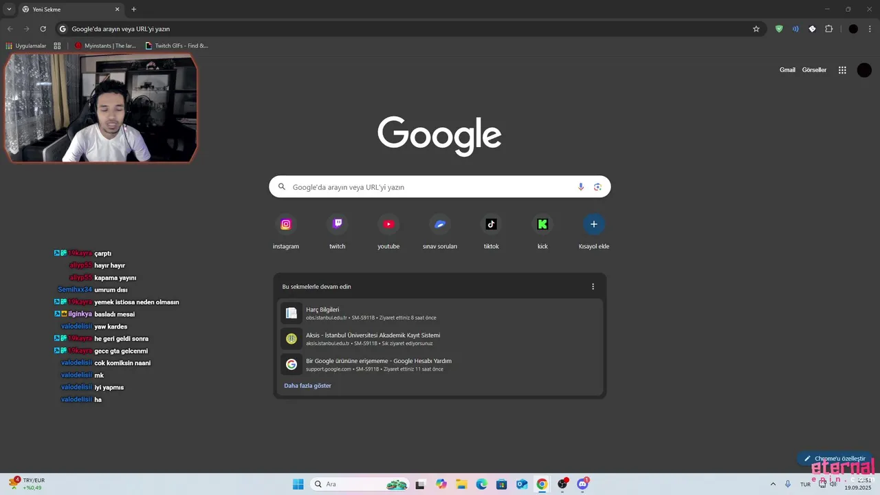The image size is (880, 495).
Task: Open the tab search dropdown arrow
Action: coord(9,9)
